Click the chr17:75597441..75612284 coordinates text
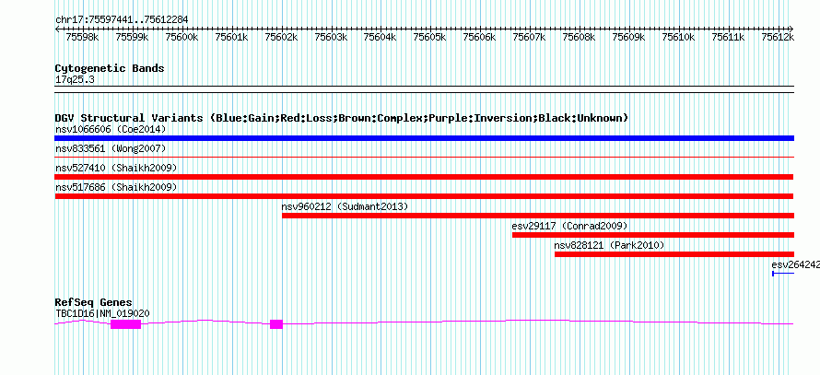The image size is (820, 375). pos(122,20)
